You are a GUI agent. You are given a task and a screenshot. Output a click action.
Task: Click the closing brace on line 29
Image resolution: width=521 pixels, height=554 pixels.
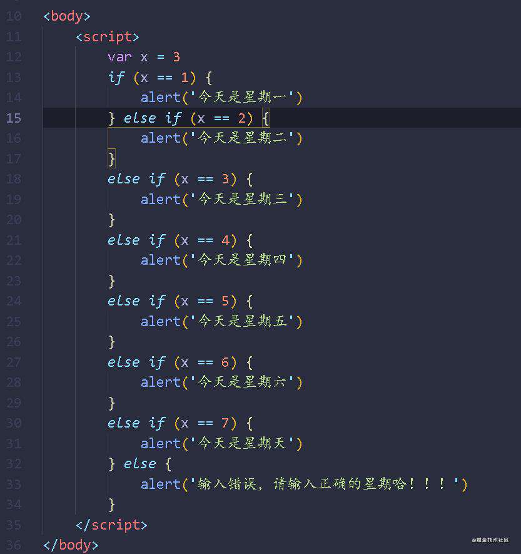(111, 403)
